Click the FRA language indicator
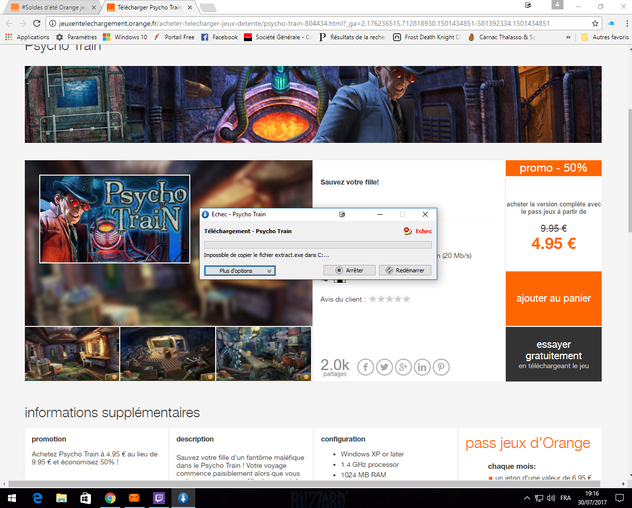 coord(565,498)
